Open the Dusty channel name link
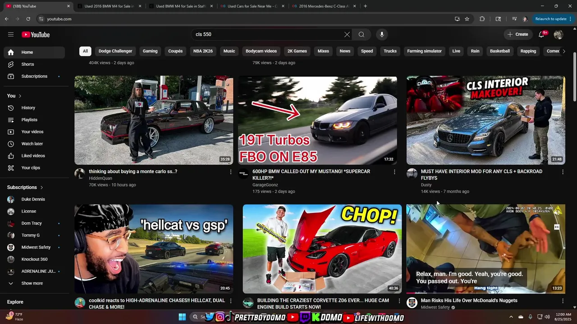 [426, 185]
